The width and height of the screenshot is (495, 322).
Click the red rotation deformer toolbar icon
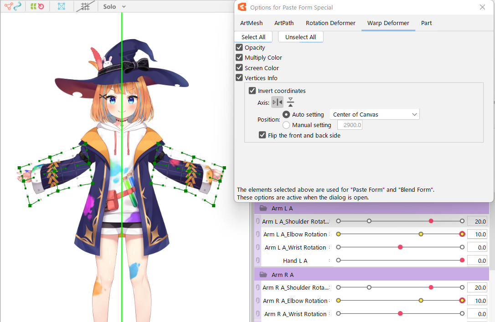[x=41, y=6]
